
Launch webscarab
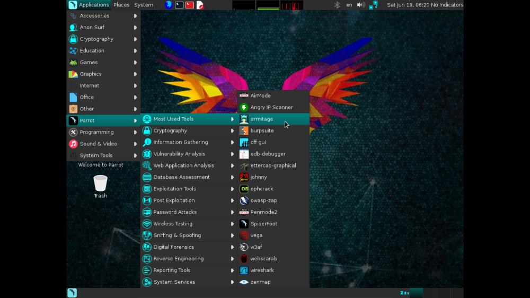[273, 259]
